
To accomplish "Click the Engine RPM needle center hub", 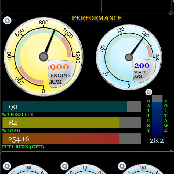I will (x=44, y=57).
